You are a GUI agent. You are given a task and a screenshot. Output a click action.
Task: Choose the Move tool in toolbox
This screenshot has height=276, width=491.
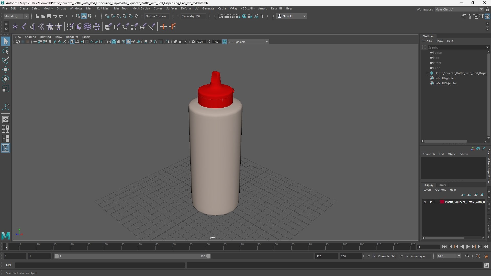(6, 70)
